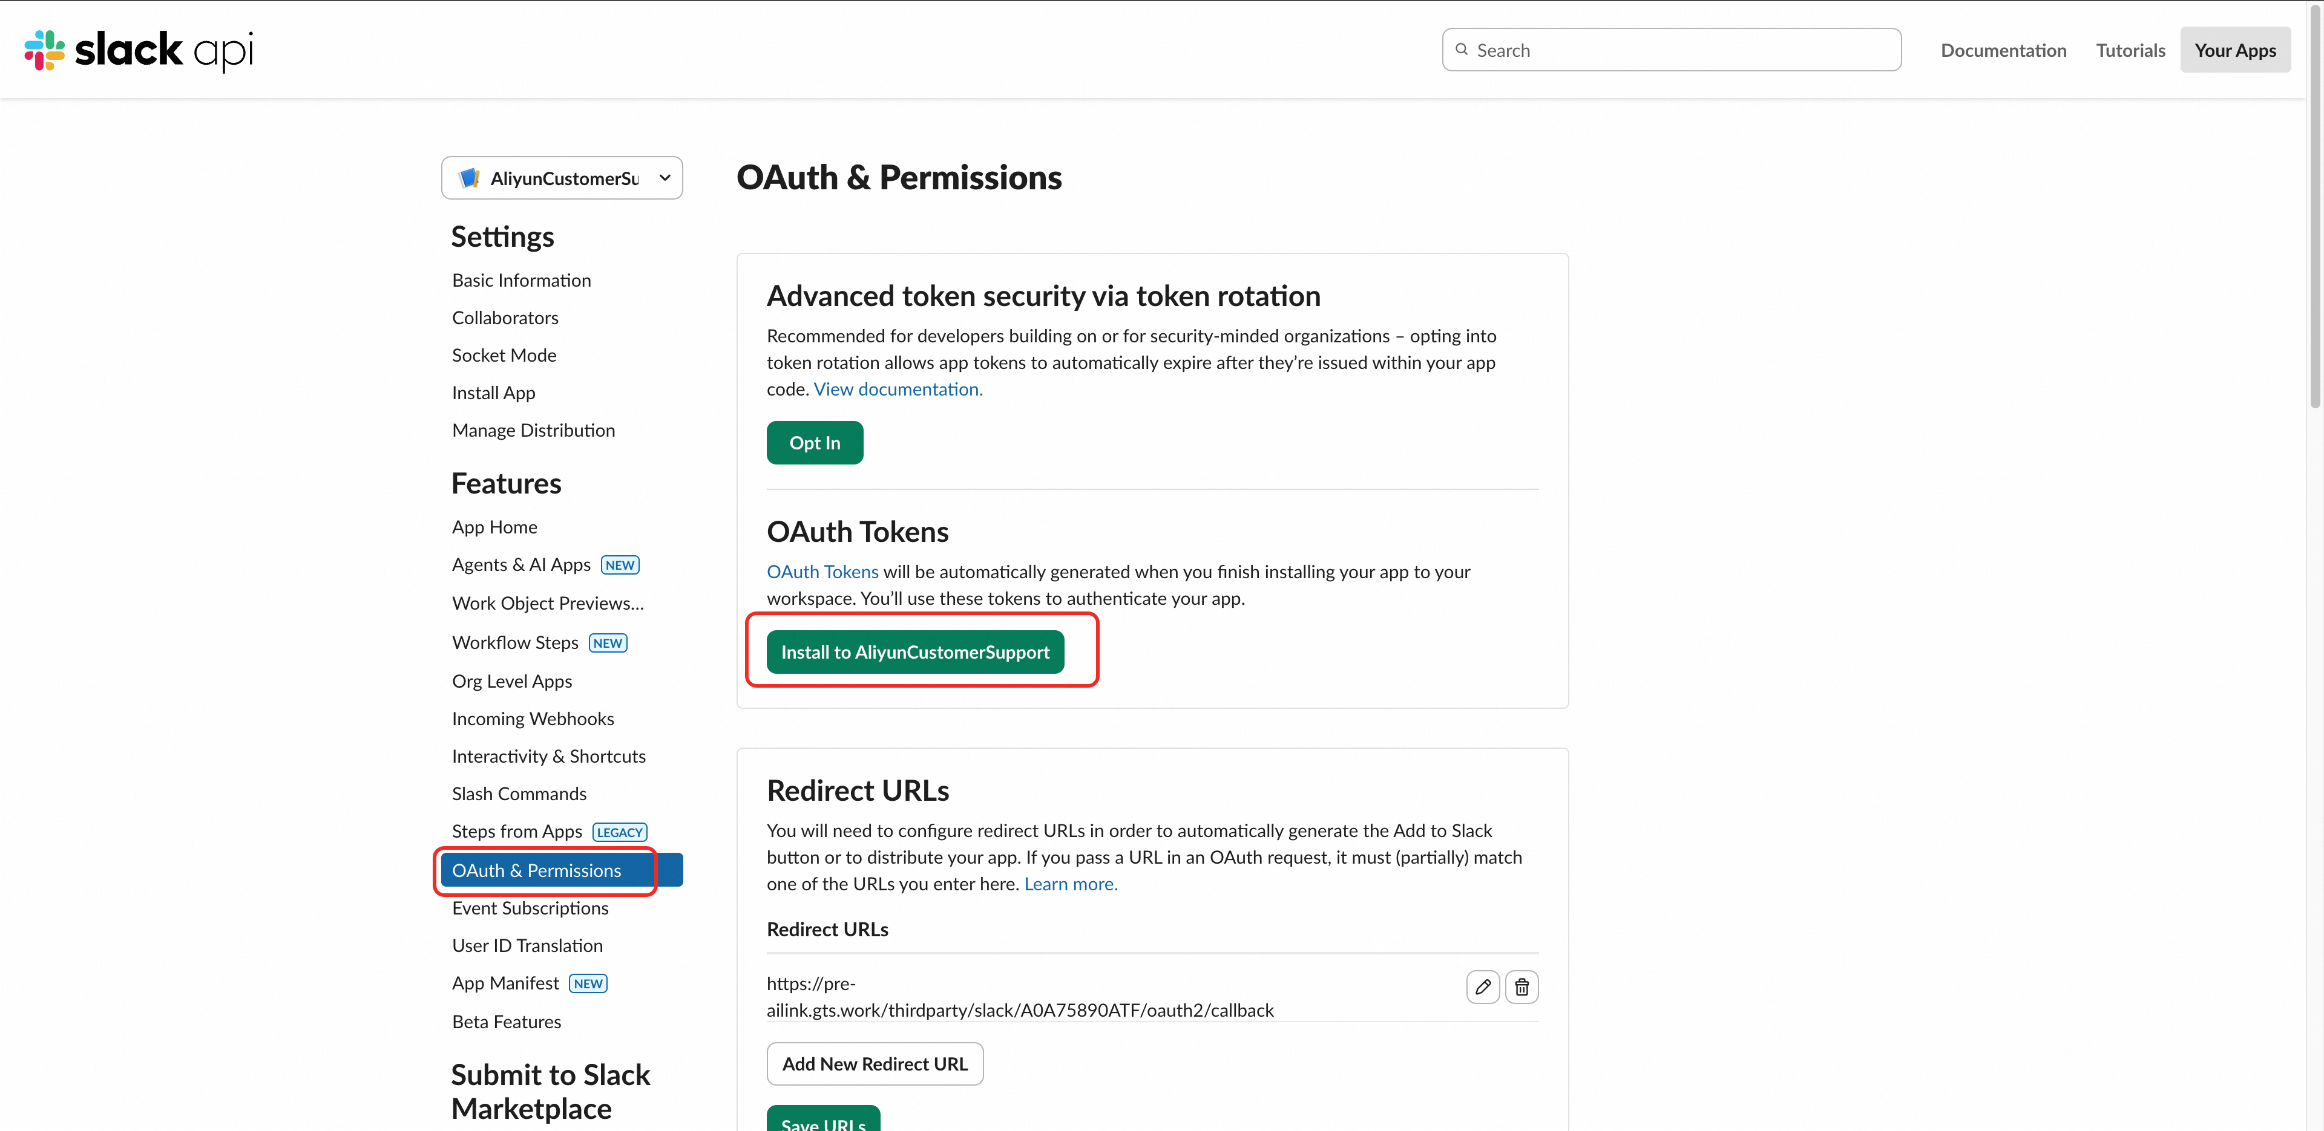The width and height of the screenshot is (2324, 1131).
Task: Open the Documentation menu
Action: tap(2004, 50)
